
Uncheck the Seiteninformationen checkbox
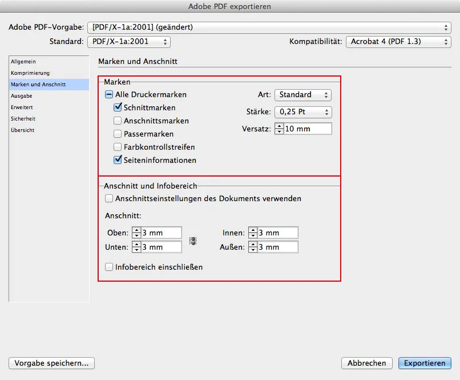[x=118, y=160]
